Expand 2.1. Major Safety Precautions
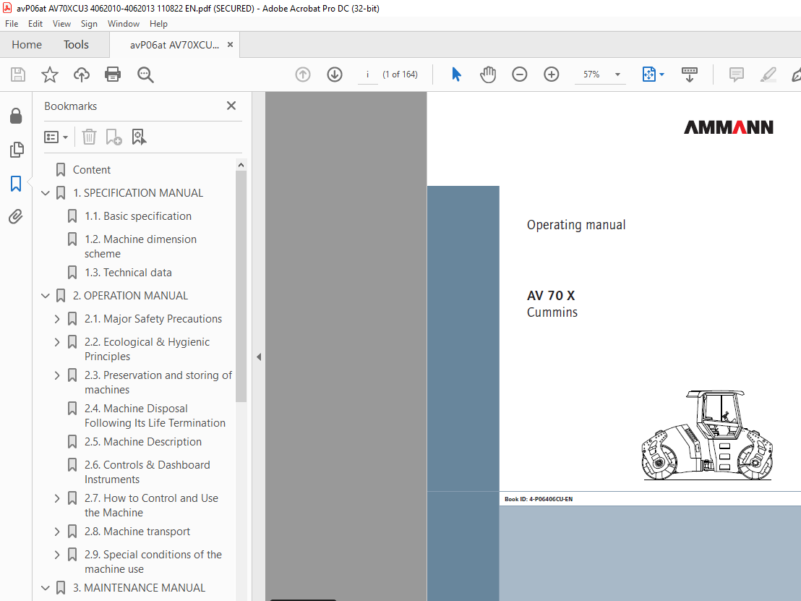 (57, 319)
